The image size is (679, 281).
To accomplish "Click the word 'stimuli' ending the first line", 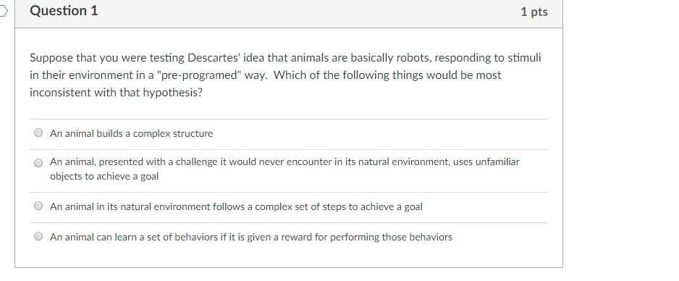I will (523, 58).
